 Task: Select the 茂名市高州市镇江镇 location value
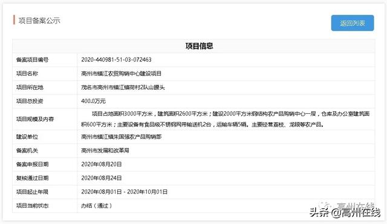[123, 87]
